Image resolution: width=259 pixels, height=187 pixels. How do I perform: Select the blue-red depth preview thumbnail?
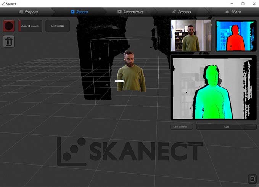click(236, 35)
